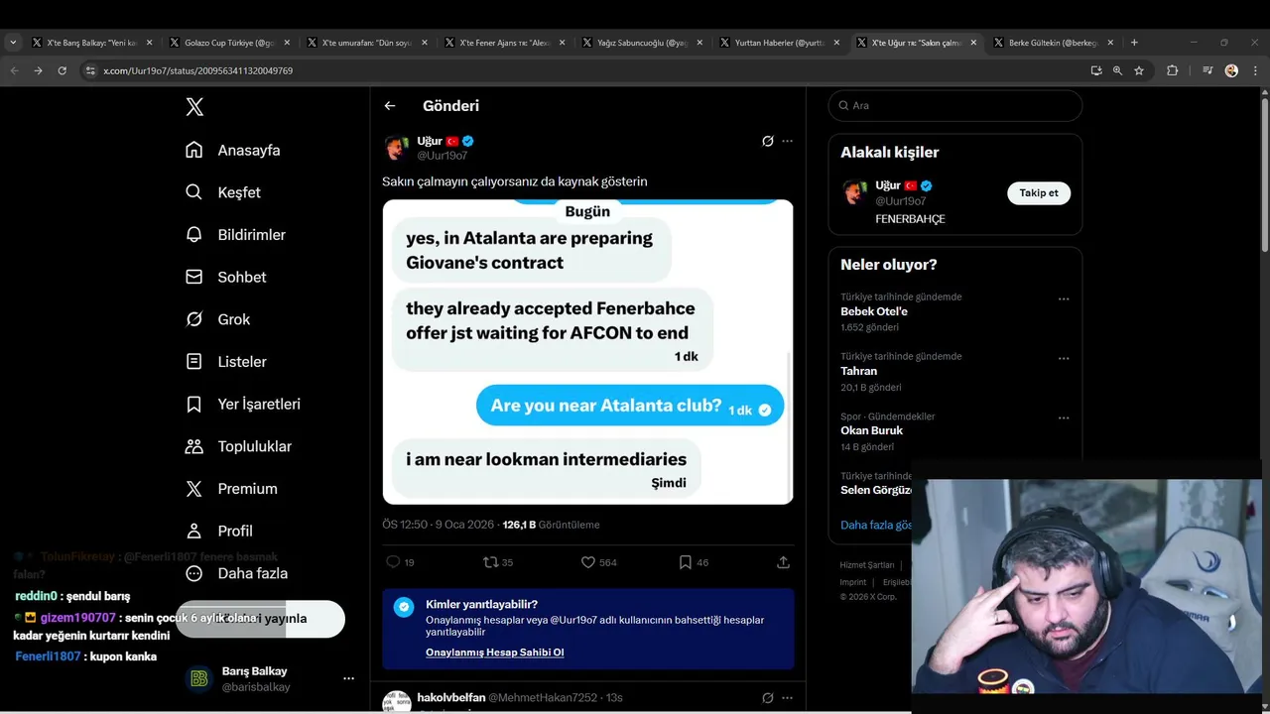Switch to X'te umurafan tab
Viewport: 1270px width, 714px height.
click(x=365, y=43)
